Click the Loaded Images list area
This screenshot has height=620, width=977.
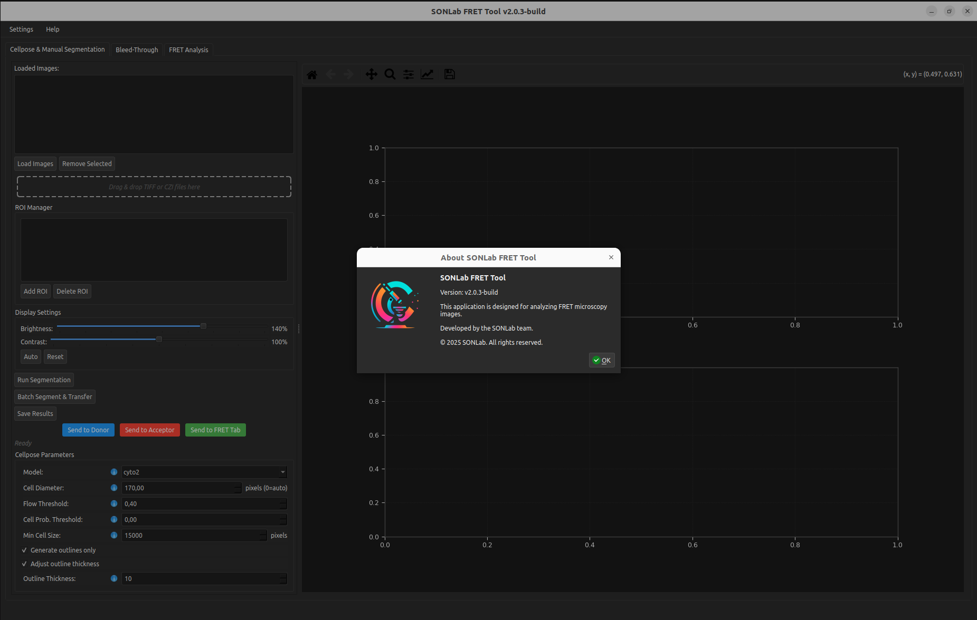click(154, 114)
